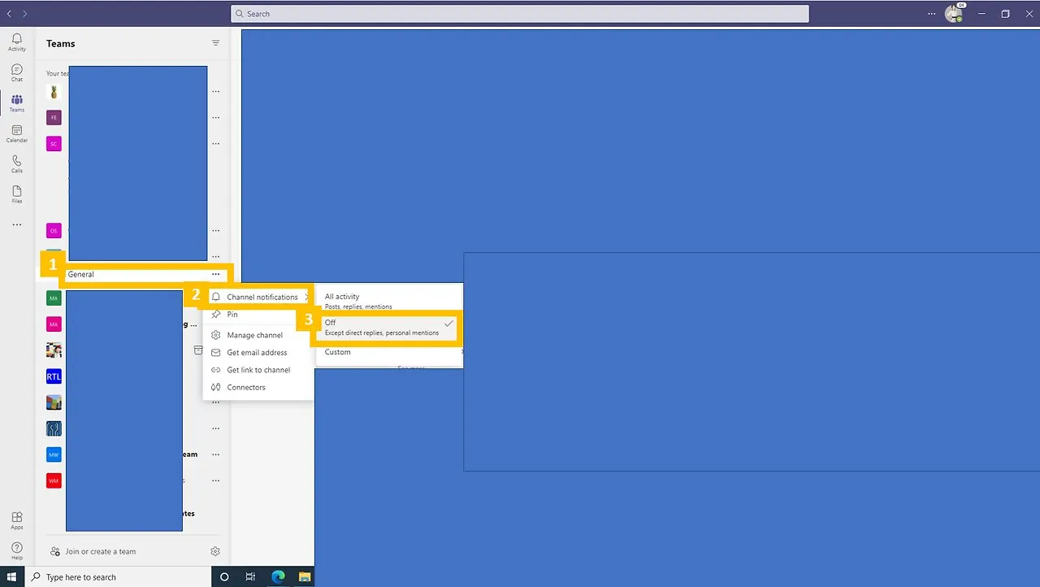The width and height of the screenshot is (1040, 587).
Task: Open more options for the pineapple team
Action: 215,92
